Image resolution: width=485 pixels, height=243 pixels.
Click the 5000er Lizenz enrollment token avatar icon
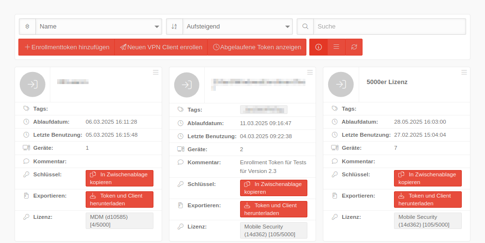pos(341,85)
